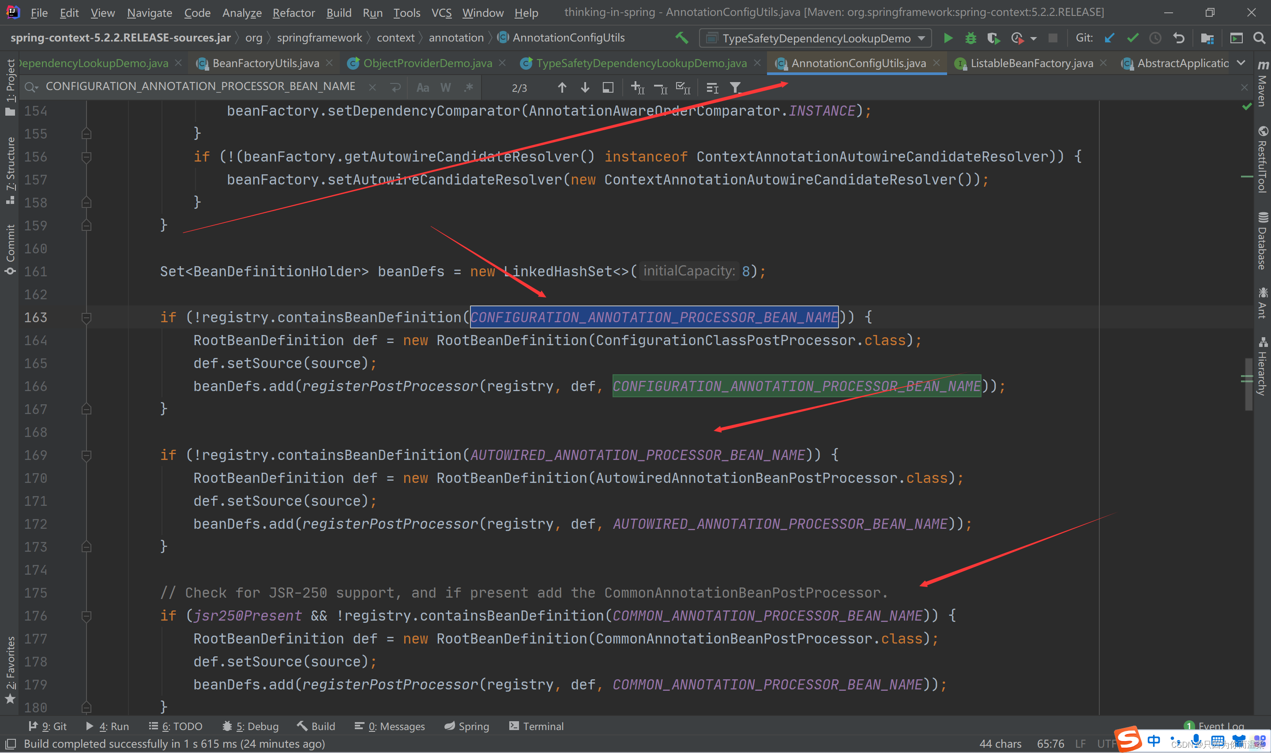Screen dimensions: 1271x753
Task: Open the Navigate menu
Action: (x=150, y=13)
